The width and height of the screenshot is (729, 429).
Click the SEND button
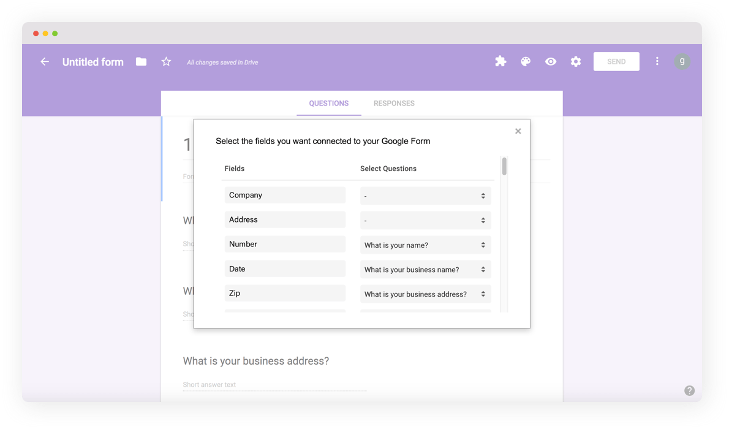click(616, 61)
